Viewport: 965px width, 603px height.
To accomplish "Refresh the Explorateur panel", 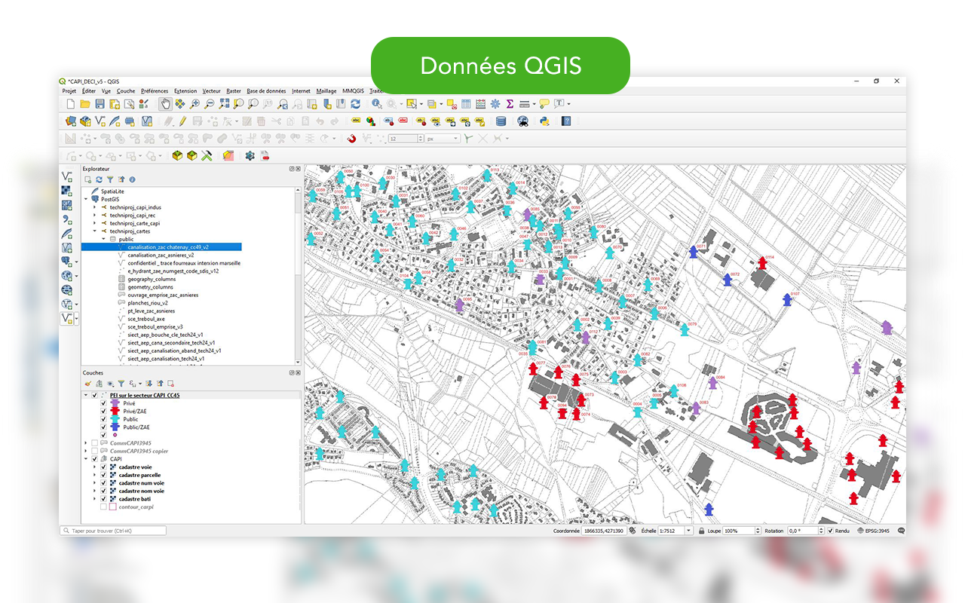I will (x=99, y=180).
